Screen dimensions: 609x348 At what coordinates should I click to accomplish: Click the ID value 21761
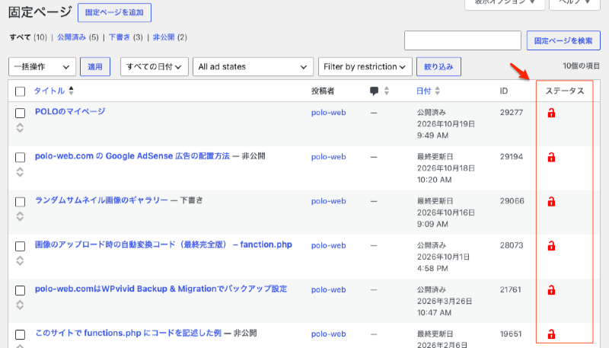pyautogui.click(x=511, y=289)
